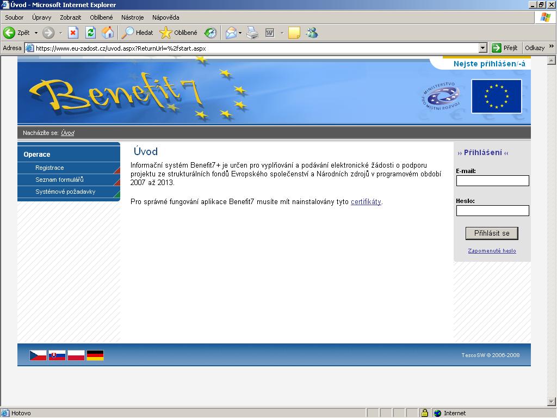Expand the address bar URL dropdown
Screen dimensions: 557x418
tap(483, 48)
